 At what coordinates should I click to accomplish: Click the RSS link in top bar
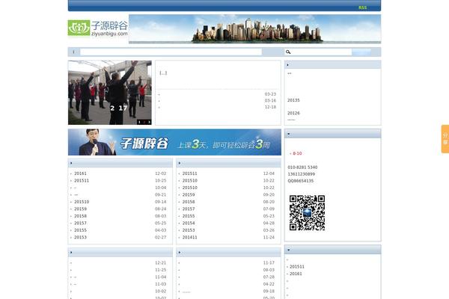click(362, 7)
